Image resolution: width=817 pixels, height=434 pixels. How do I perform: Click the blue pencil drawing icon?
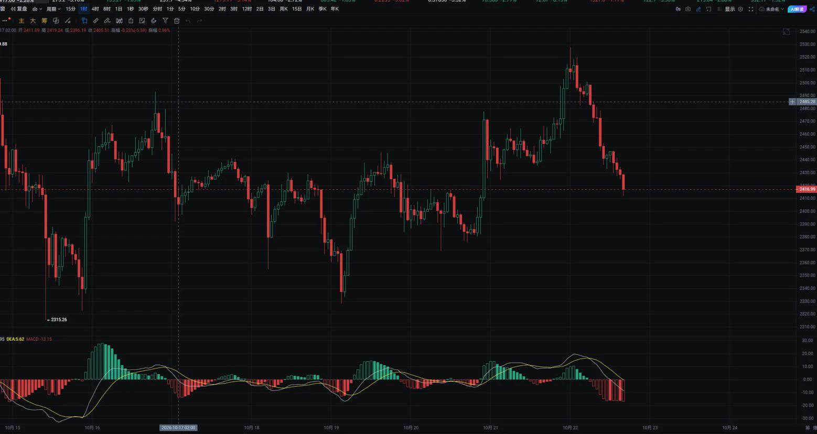coord(698,9)
